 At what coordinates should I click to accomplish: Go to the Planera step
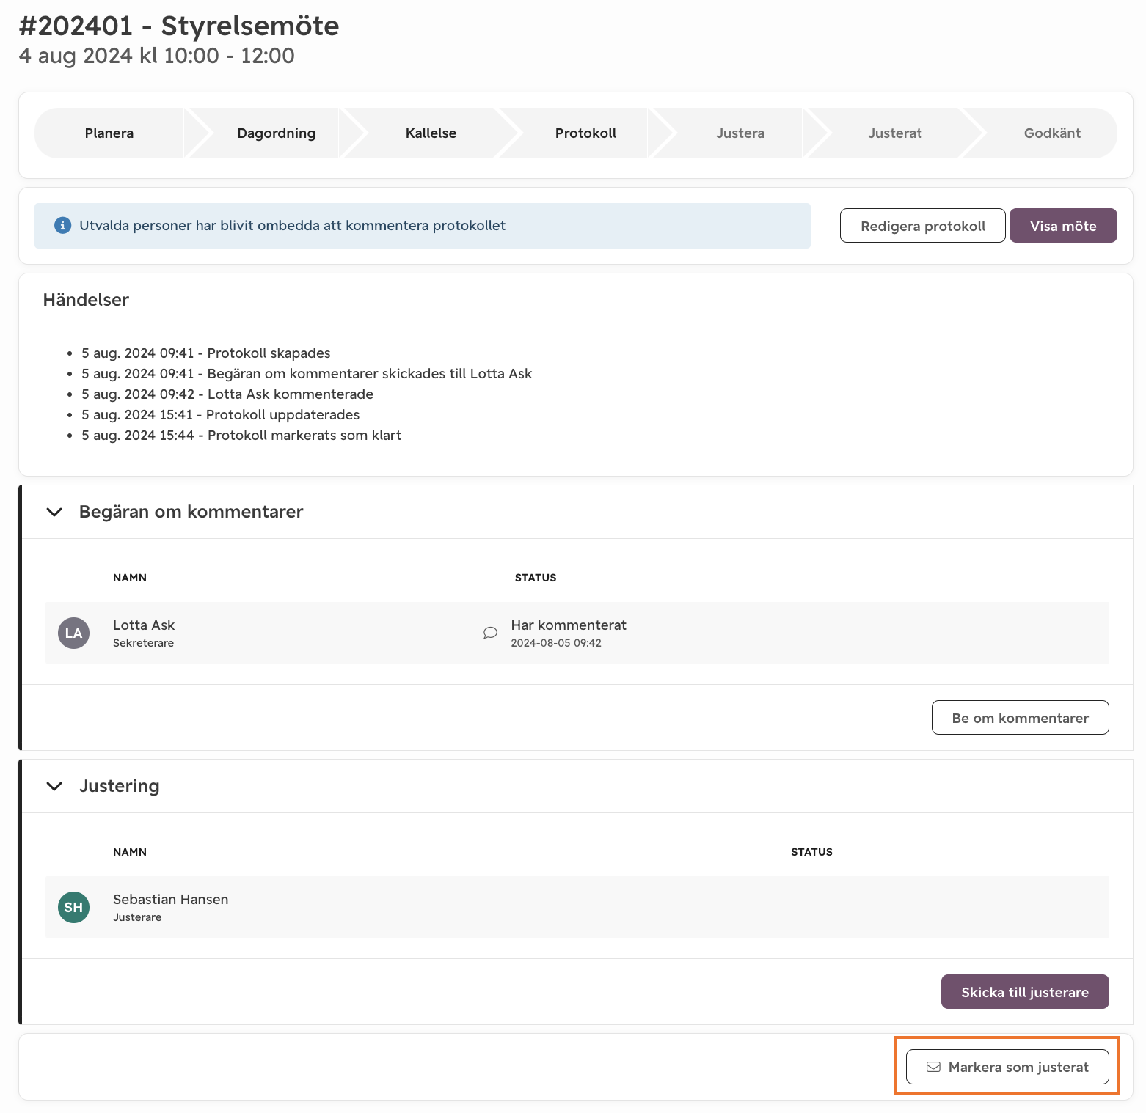[109, 133]
